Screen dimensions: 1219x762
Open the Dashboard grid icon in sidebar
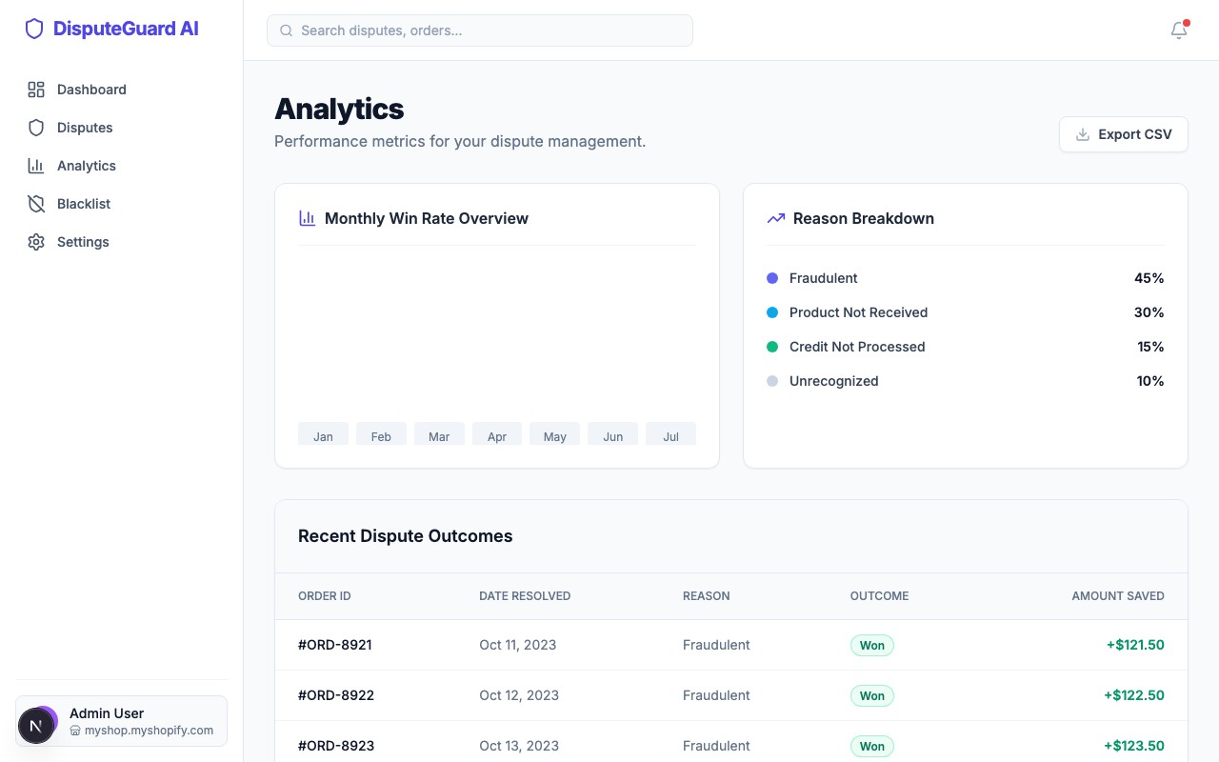tap(36, 89)
